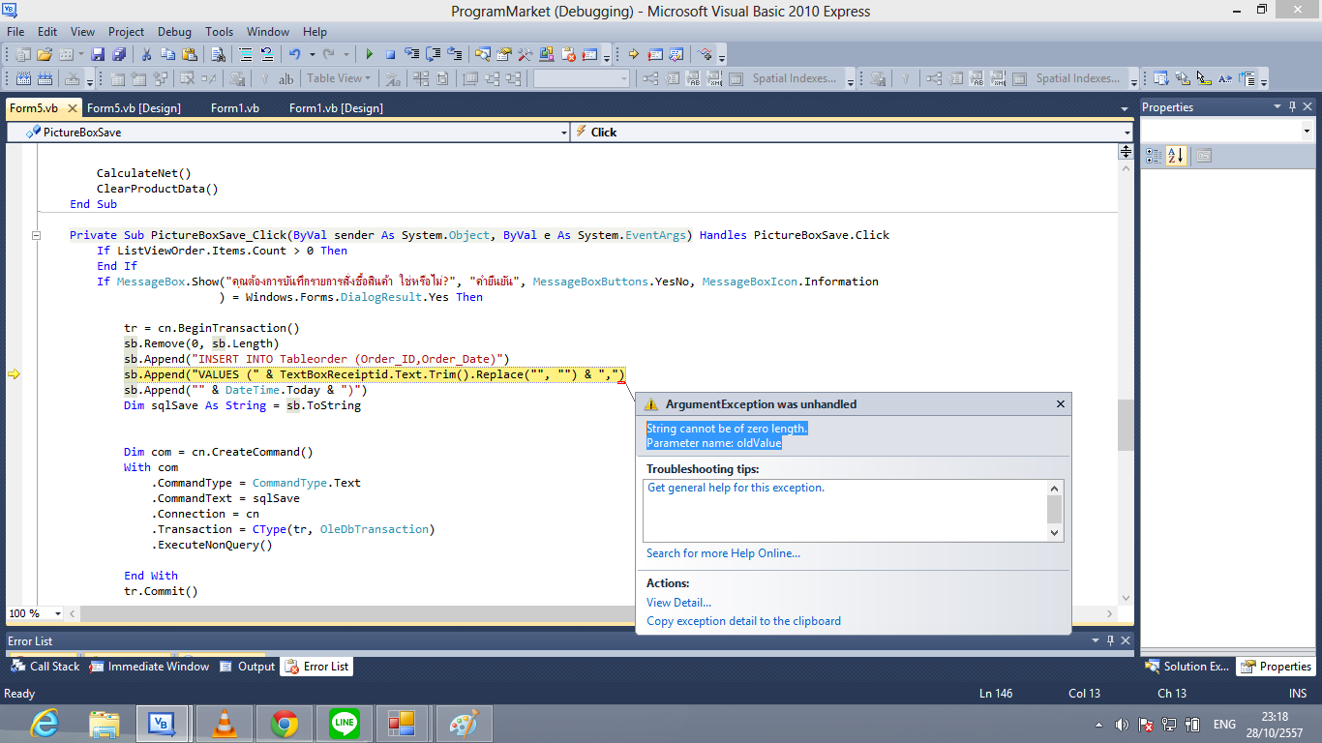
Task: Click the Undo arrow icon
Action: pos(294,54)
